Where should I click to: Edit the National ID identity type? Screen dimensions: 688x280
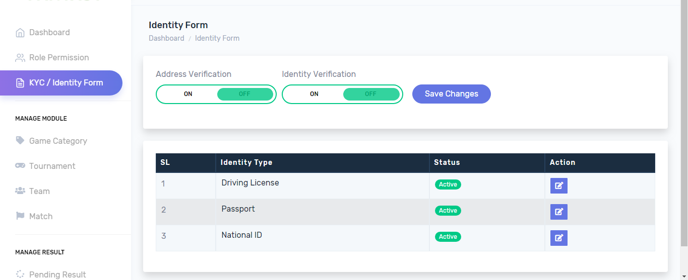(558, 238)
